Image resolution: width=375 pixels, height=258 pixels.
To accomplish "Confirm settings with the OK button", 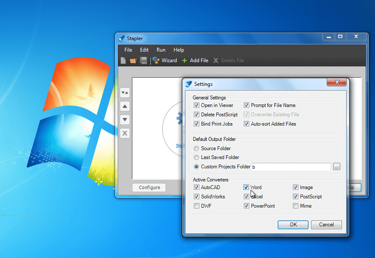I will (x=293, y=225).
